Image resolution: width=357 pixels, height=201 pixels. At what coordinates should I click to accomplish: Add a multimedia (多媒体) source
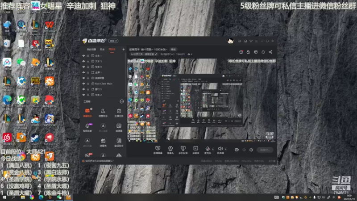(195, 150)
